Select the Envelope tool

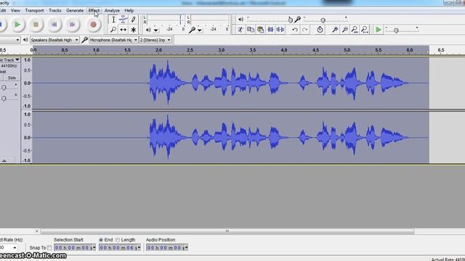(123, 20)
